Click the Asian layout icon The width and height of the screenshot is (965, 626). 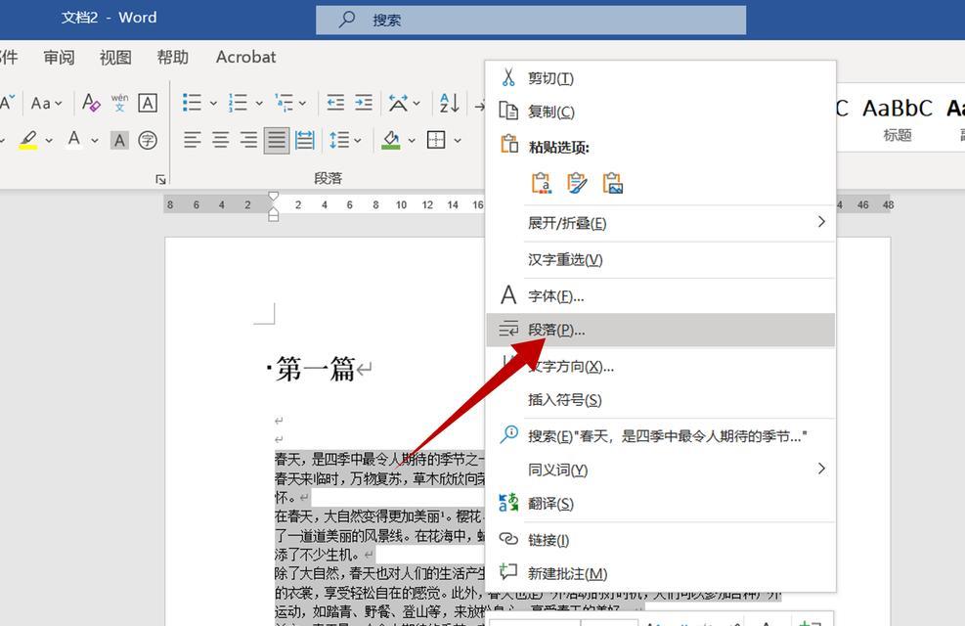tap(398, 103)
